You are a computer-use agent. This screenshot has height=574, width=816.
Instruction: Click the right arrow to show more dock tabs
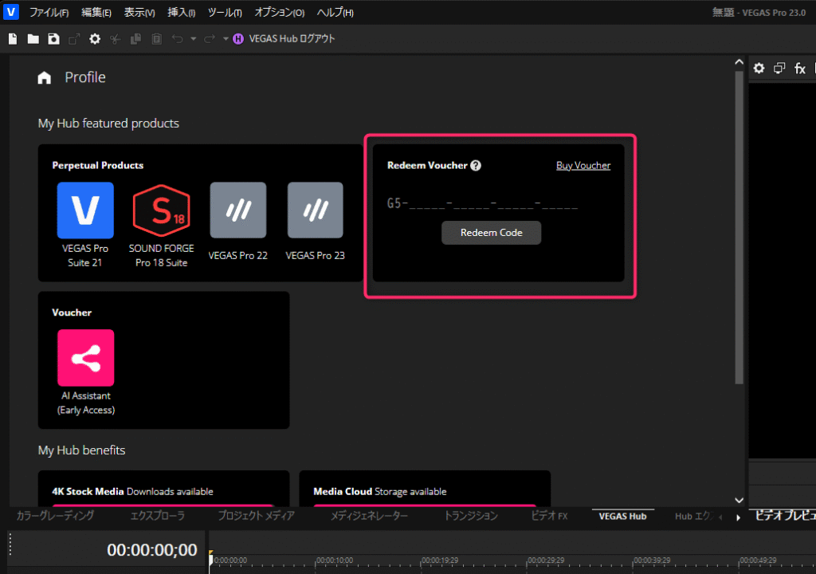[738, 517]
